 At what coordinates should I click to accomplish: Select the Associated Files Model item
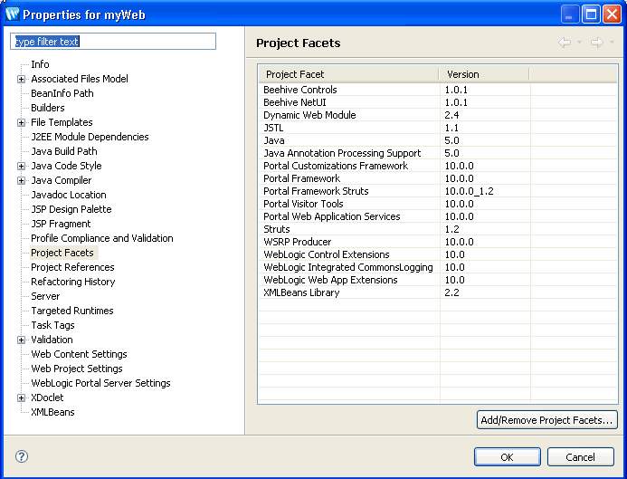click(80, 79)
